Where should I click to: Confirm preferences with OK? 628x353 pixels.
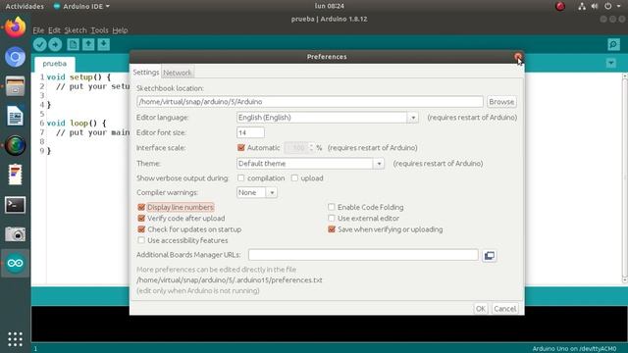click(x=481, y=309)
